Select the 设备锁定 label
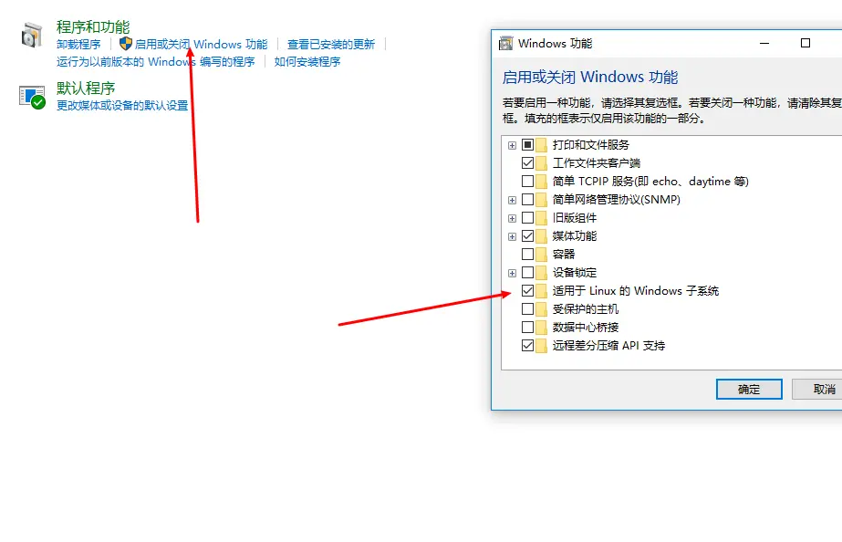842x542 pixels. point(575,273)
